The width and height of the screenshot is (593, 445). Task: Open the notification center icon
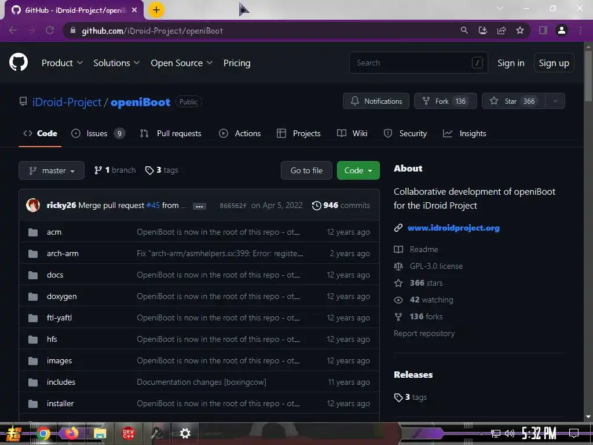click(x=574, y=433)
